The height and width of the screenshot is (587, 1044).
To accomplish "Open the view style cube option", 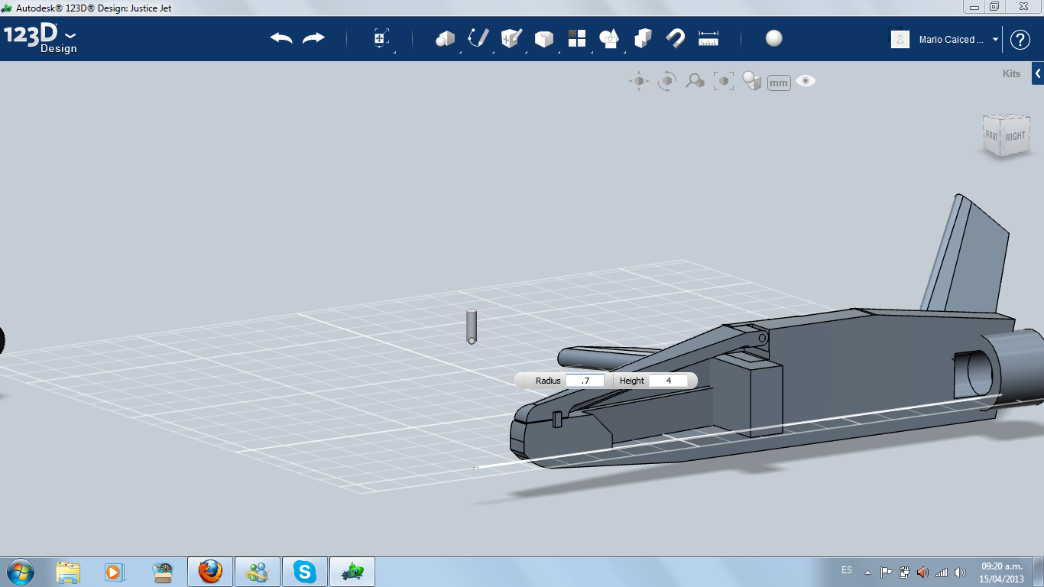I will point(752,81).
